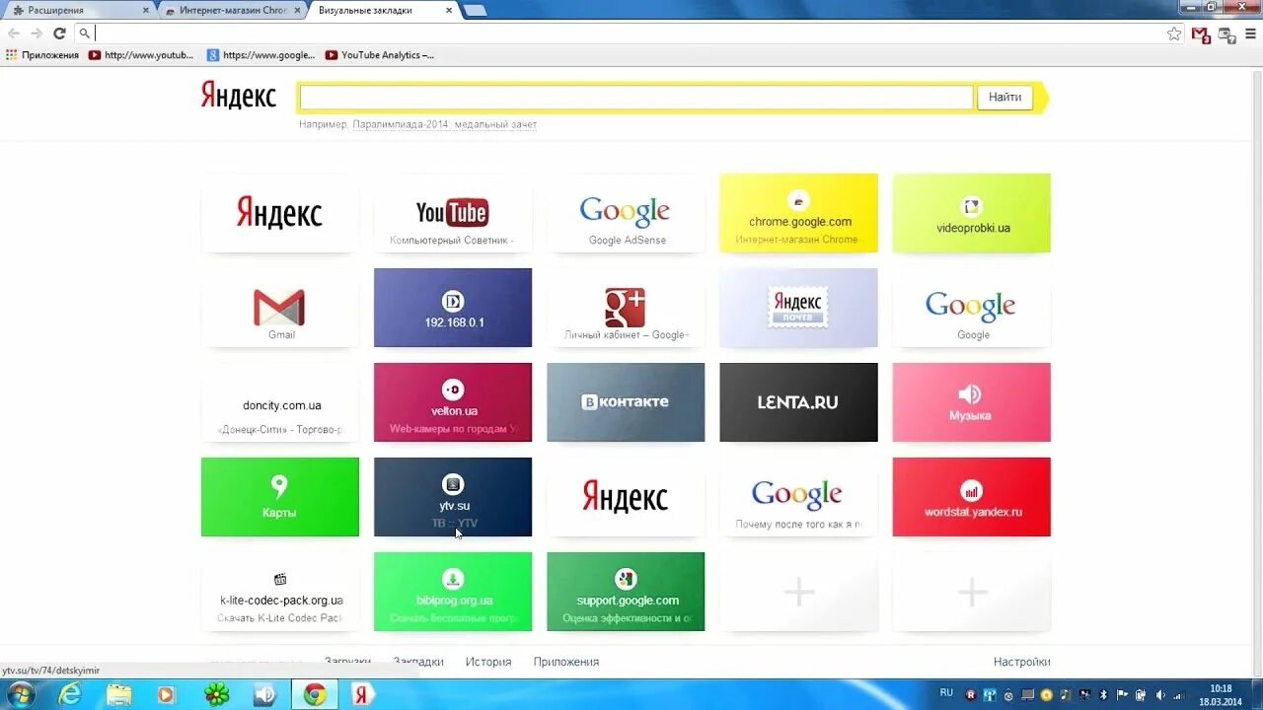This screenshot has height=710, width=1263.
Task: Open the wordstat.yandex.ru red tile
Action: [x=972, y=497]
